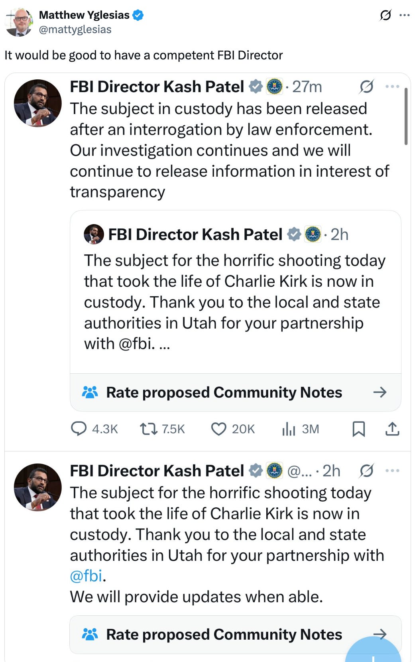Bookmark Kash Patel's 27m post
This screenshot has height=662, width=417.
[x=358, y=429]
